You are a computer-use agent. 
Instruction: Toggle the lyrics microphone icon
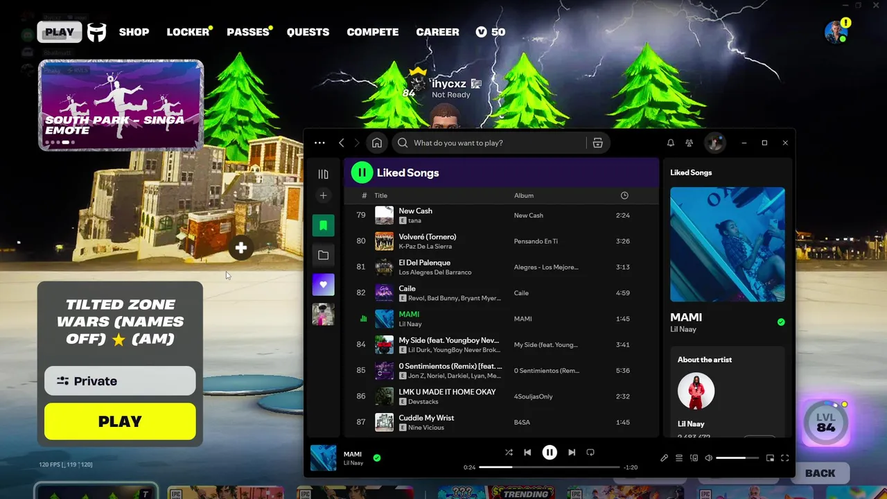(x=664, y=458)
